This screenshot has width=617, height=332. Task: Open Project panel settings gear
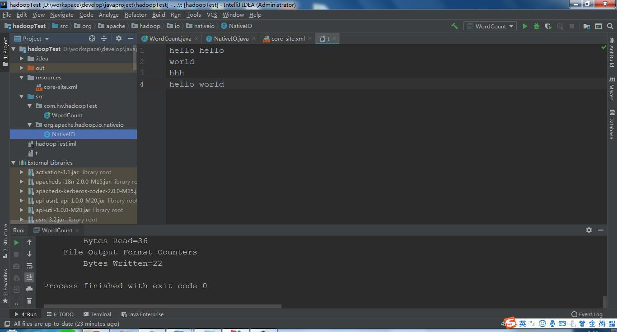point(119,38)
